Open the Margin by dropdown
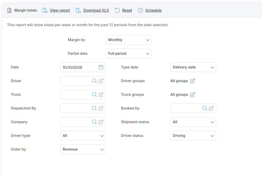The image size is (262, 177). point(129,40)
